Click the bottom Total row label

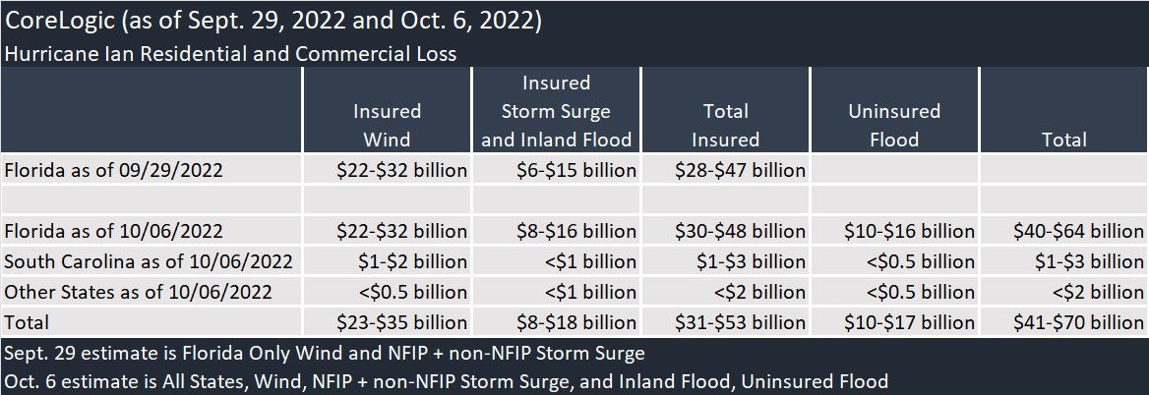click(27, 321)
